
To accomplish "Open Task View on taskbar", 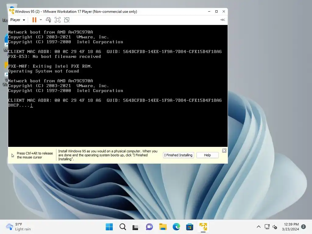I will pos(136,227).
